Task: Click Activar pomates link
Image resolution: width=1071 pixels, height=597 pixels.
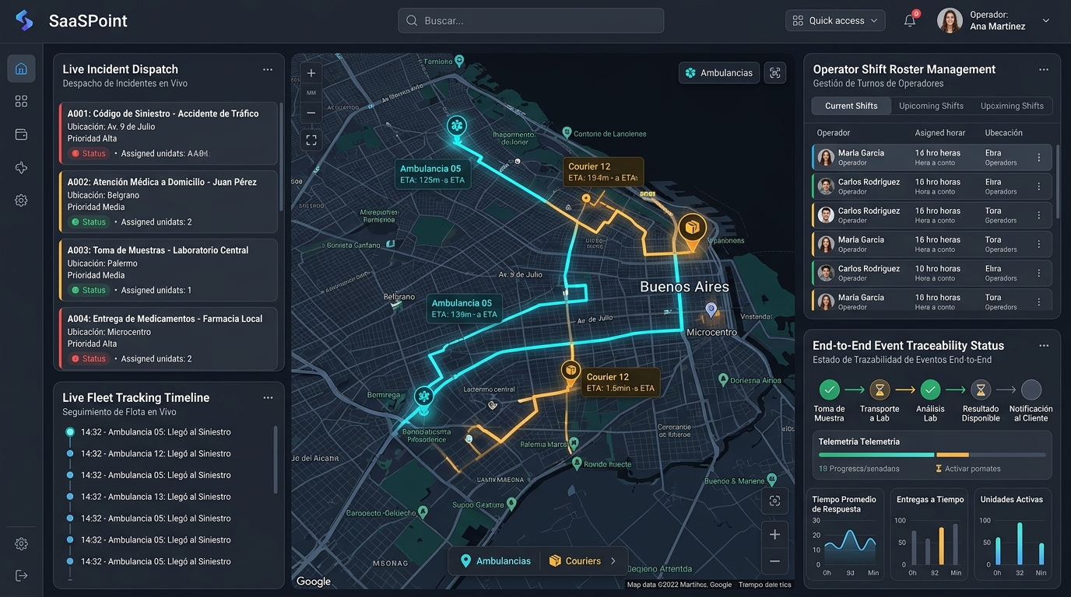Action: (x=967, y=469)
